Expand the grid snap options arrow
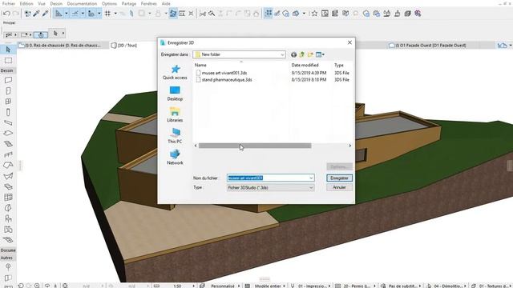This screenshot has height=288, width=513. [115, 14]
